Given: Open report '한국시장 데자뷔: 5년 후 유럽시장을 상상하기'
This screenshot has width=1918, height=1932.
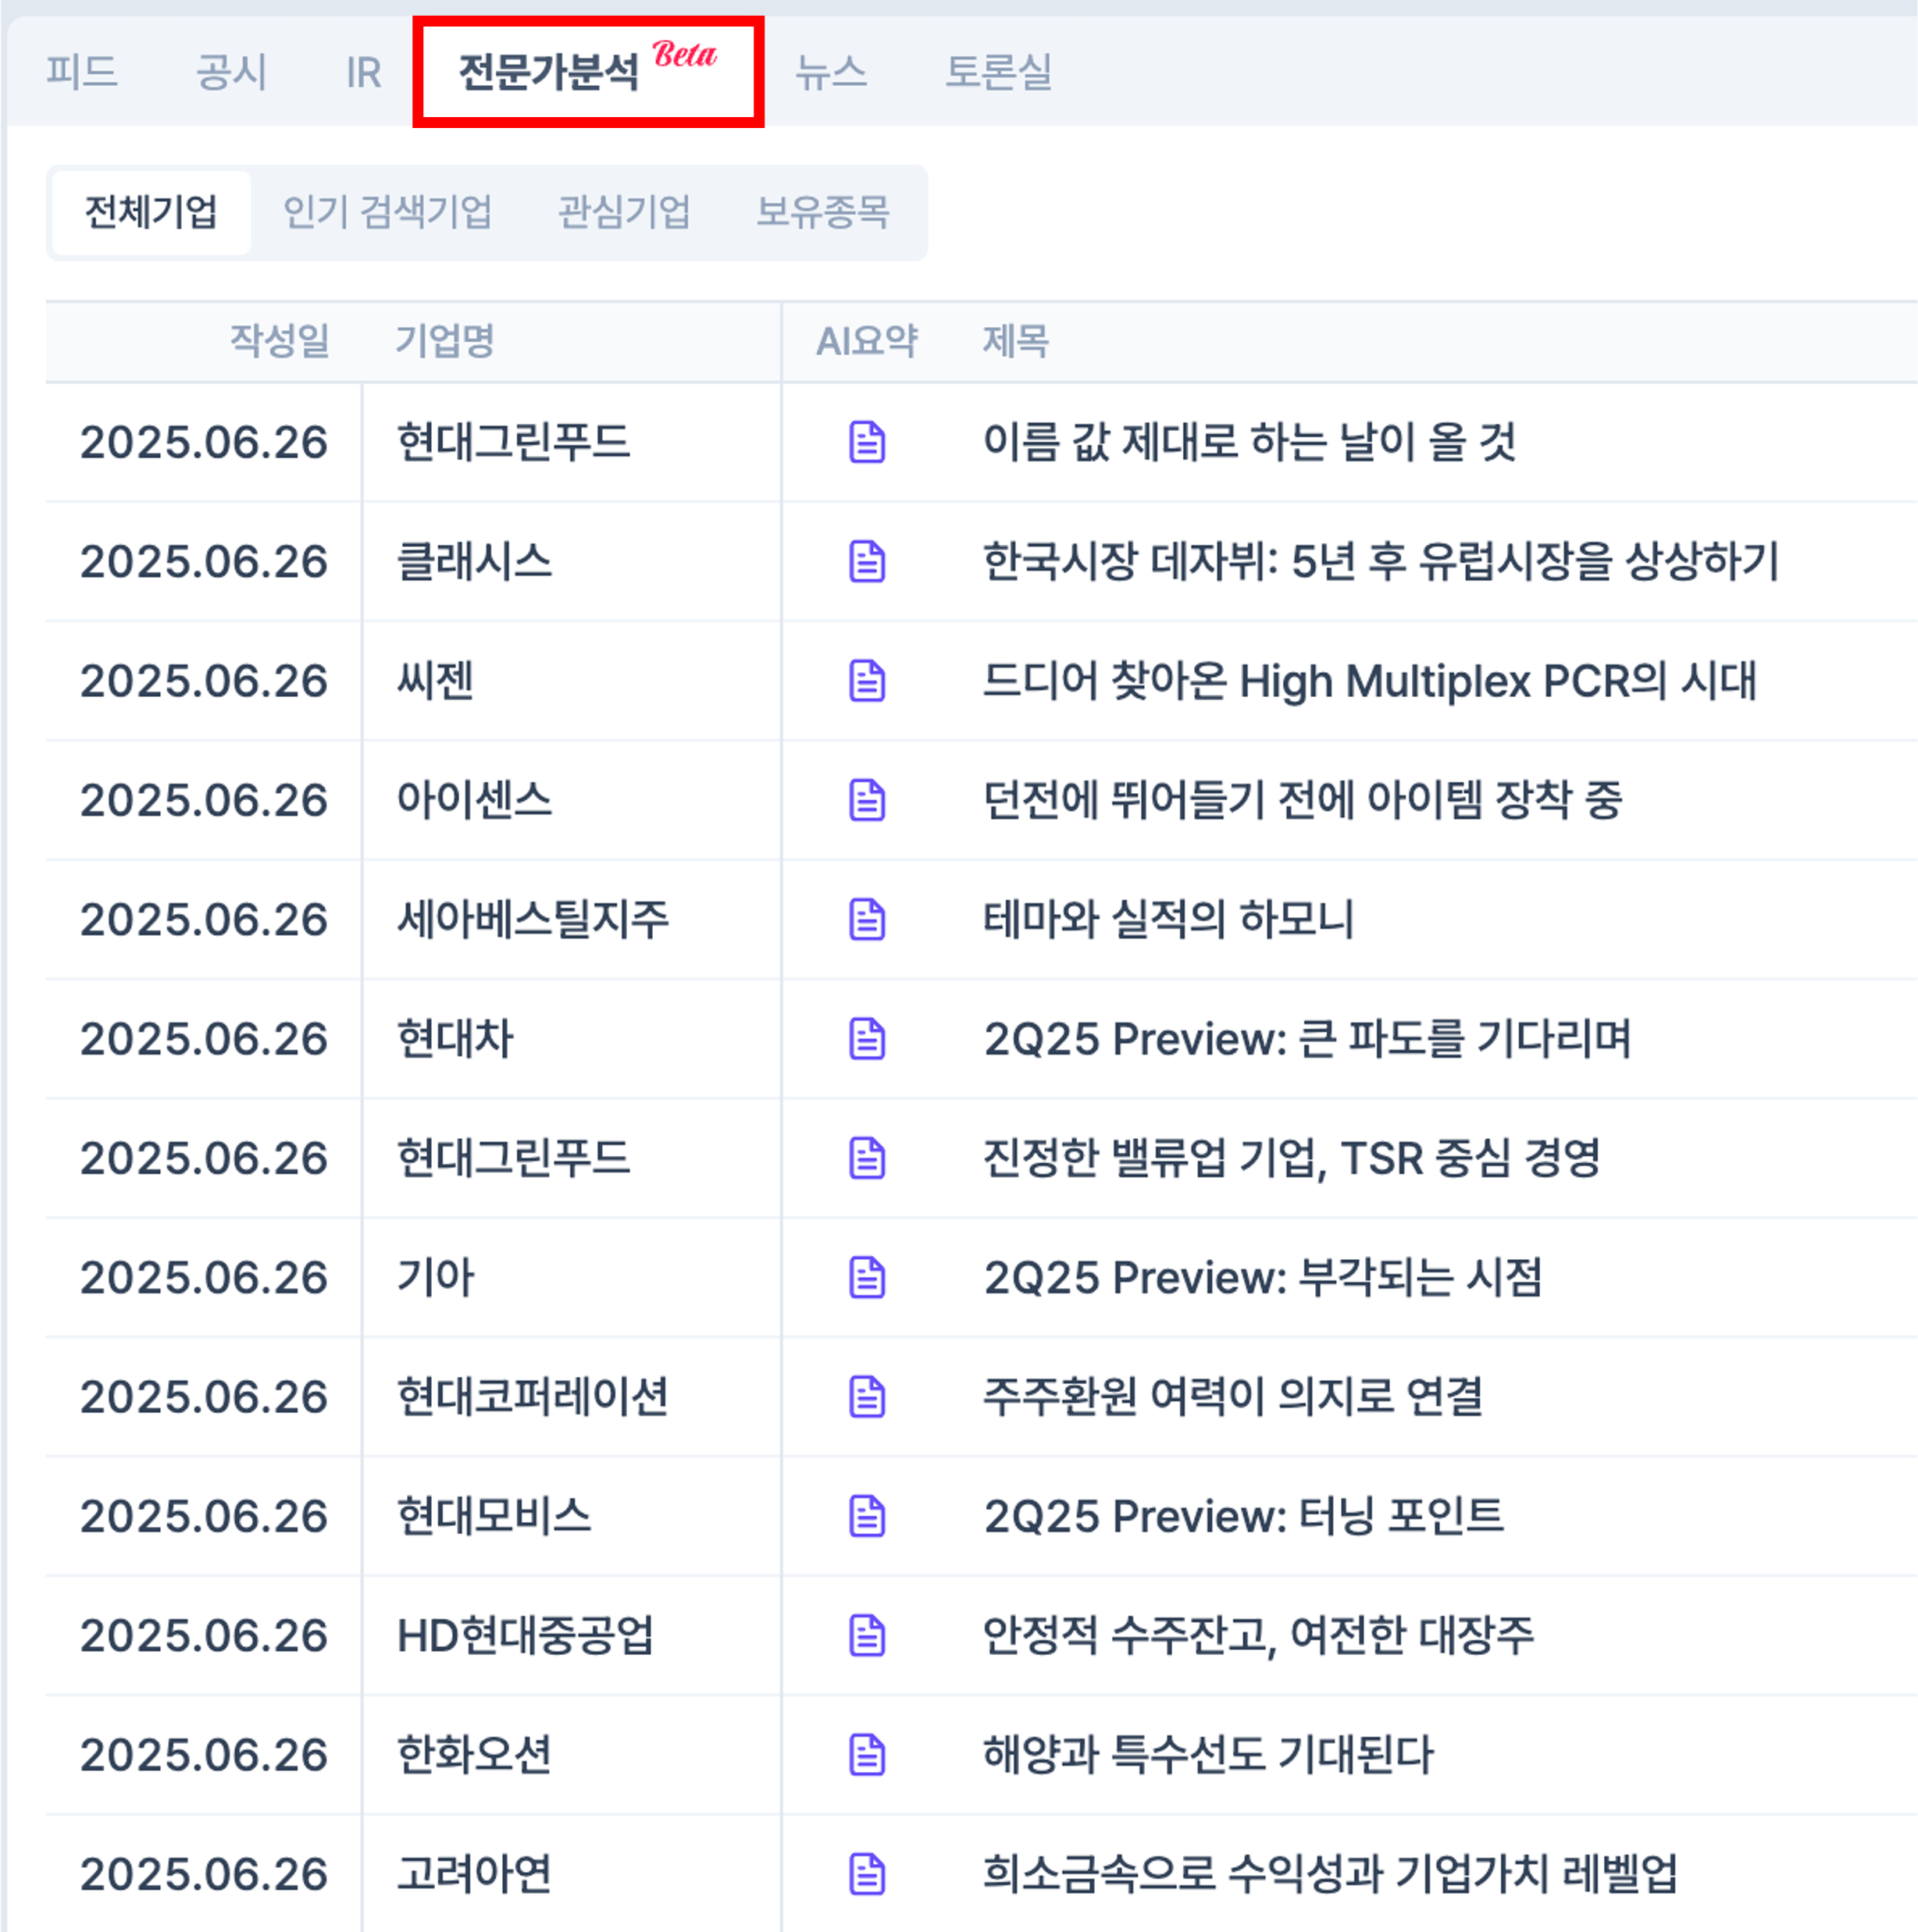Looking at the screenshot, I should (x=1381, y=561).
